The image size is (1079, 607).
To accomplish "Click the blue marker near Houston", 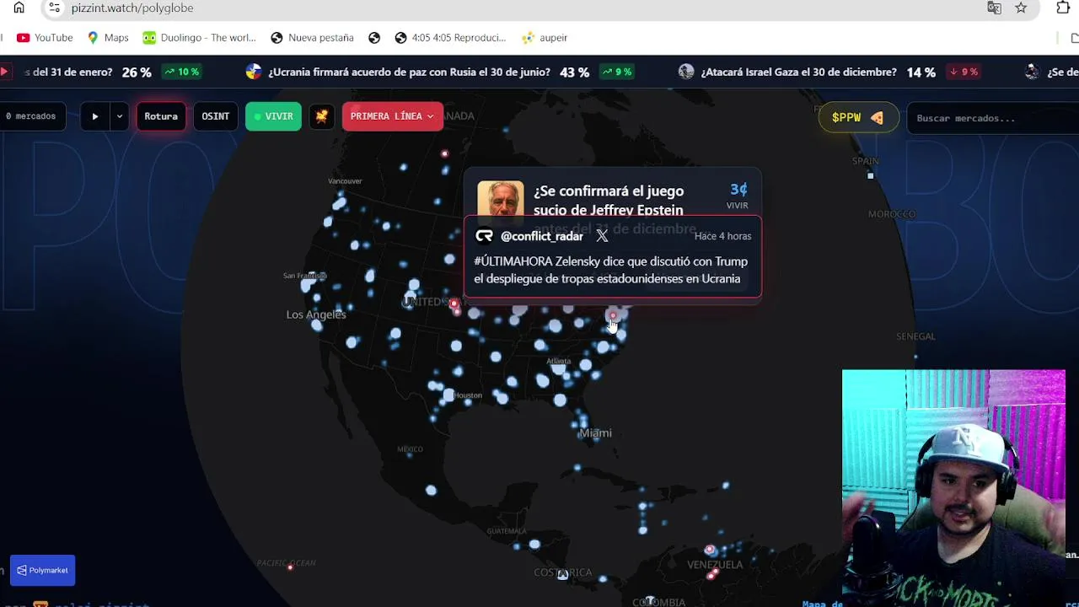I will pos(448,395).
